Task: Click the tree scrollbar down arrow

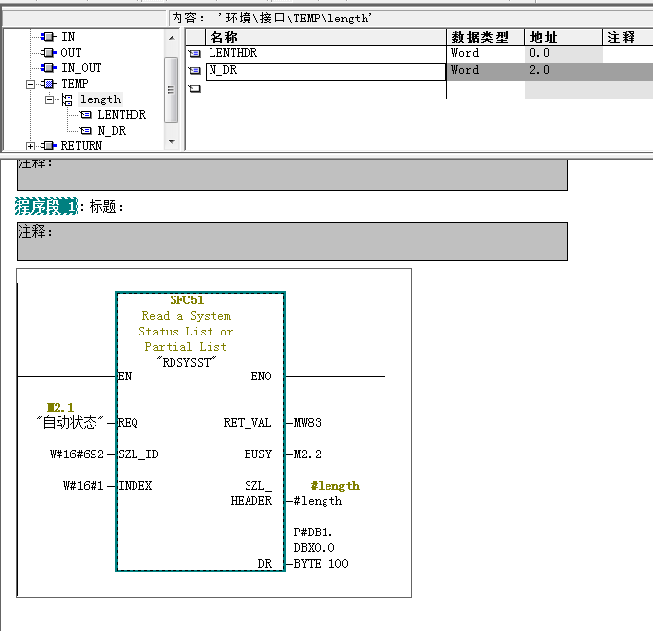Action: click(x=172, y=142)
